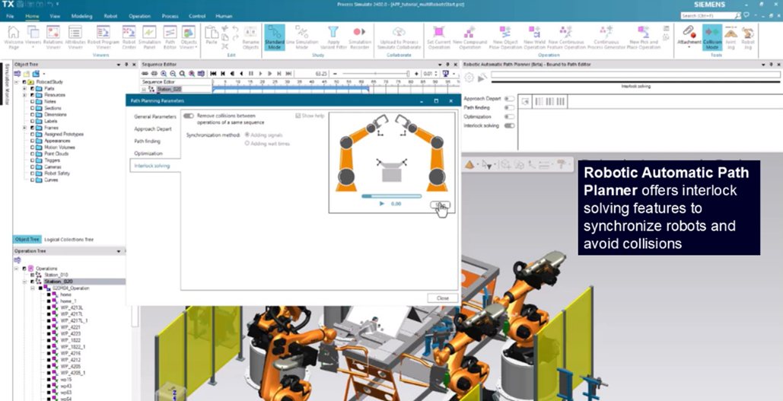Image resolution: width=783 pixels, height=401 pixels.
Task: Create a New Pick and Place Operation
Action: (x=645, y=37)
